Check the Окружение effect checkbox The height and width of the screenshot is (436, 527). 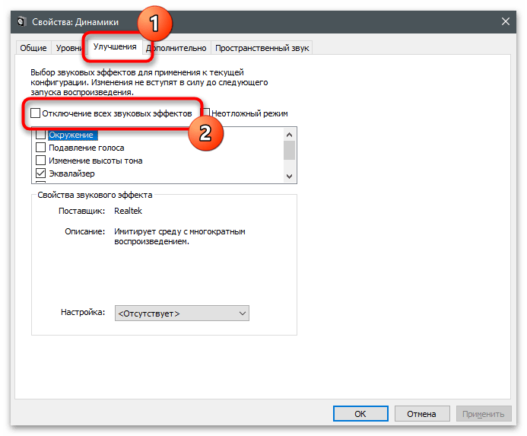click(x=40, y=135)
